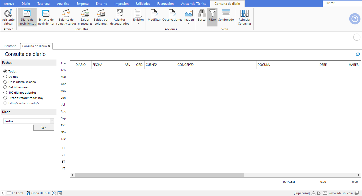Select the Todos dates radio button
This screenshot has width=362, height=196.
pos(5,71)
